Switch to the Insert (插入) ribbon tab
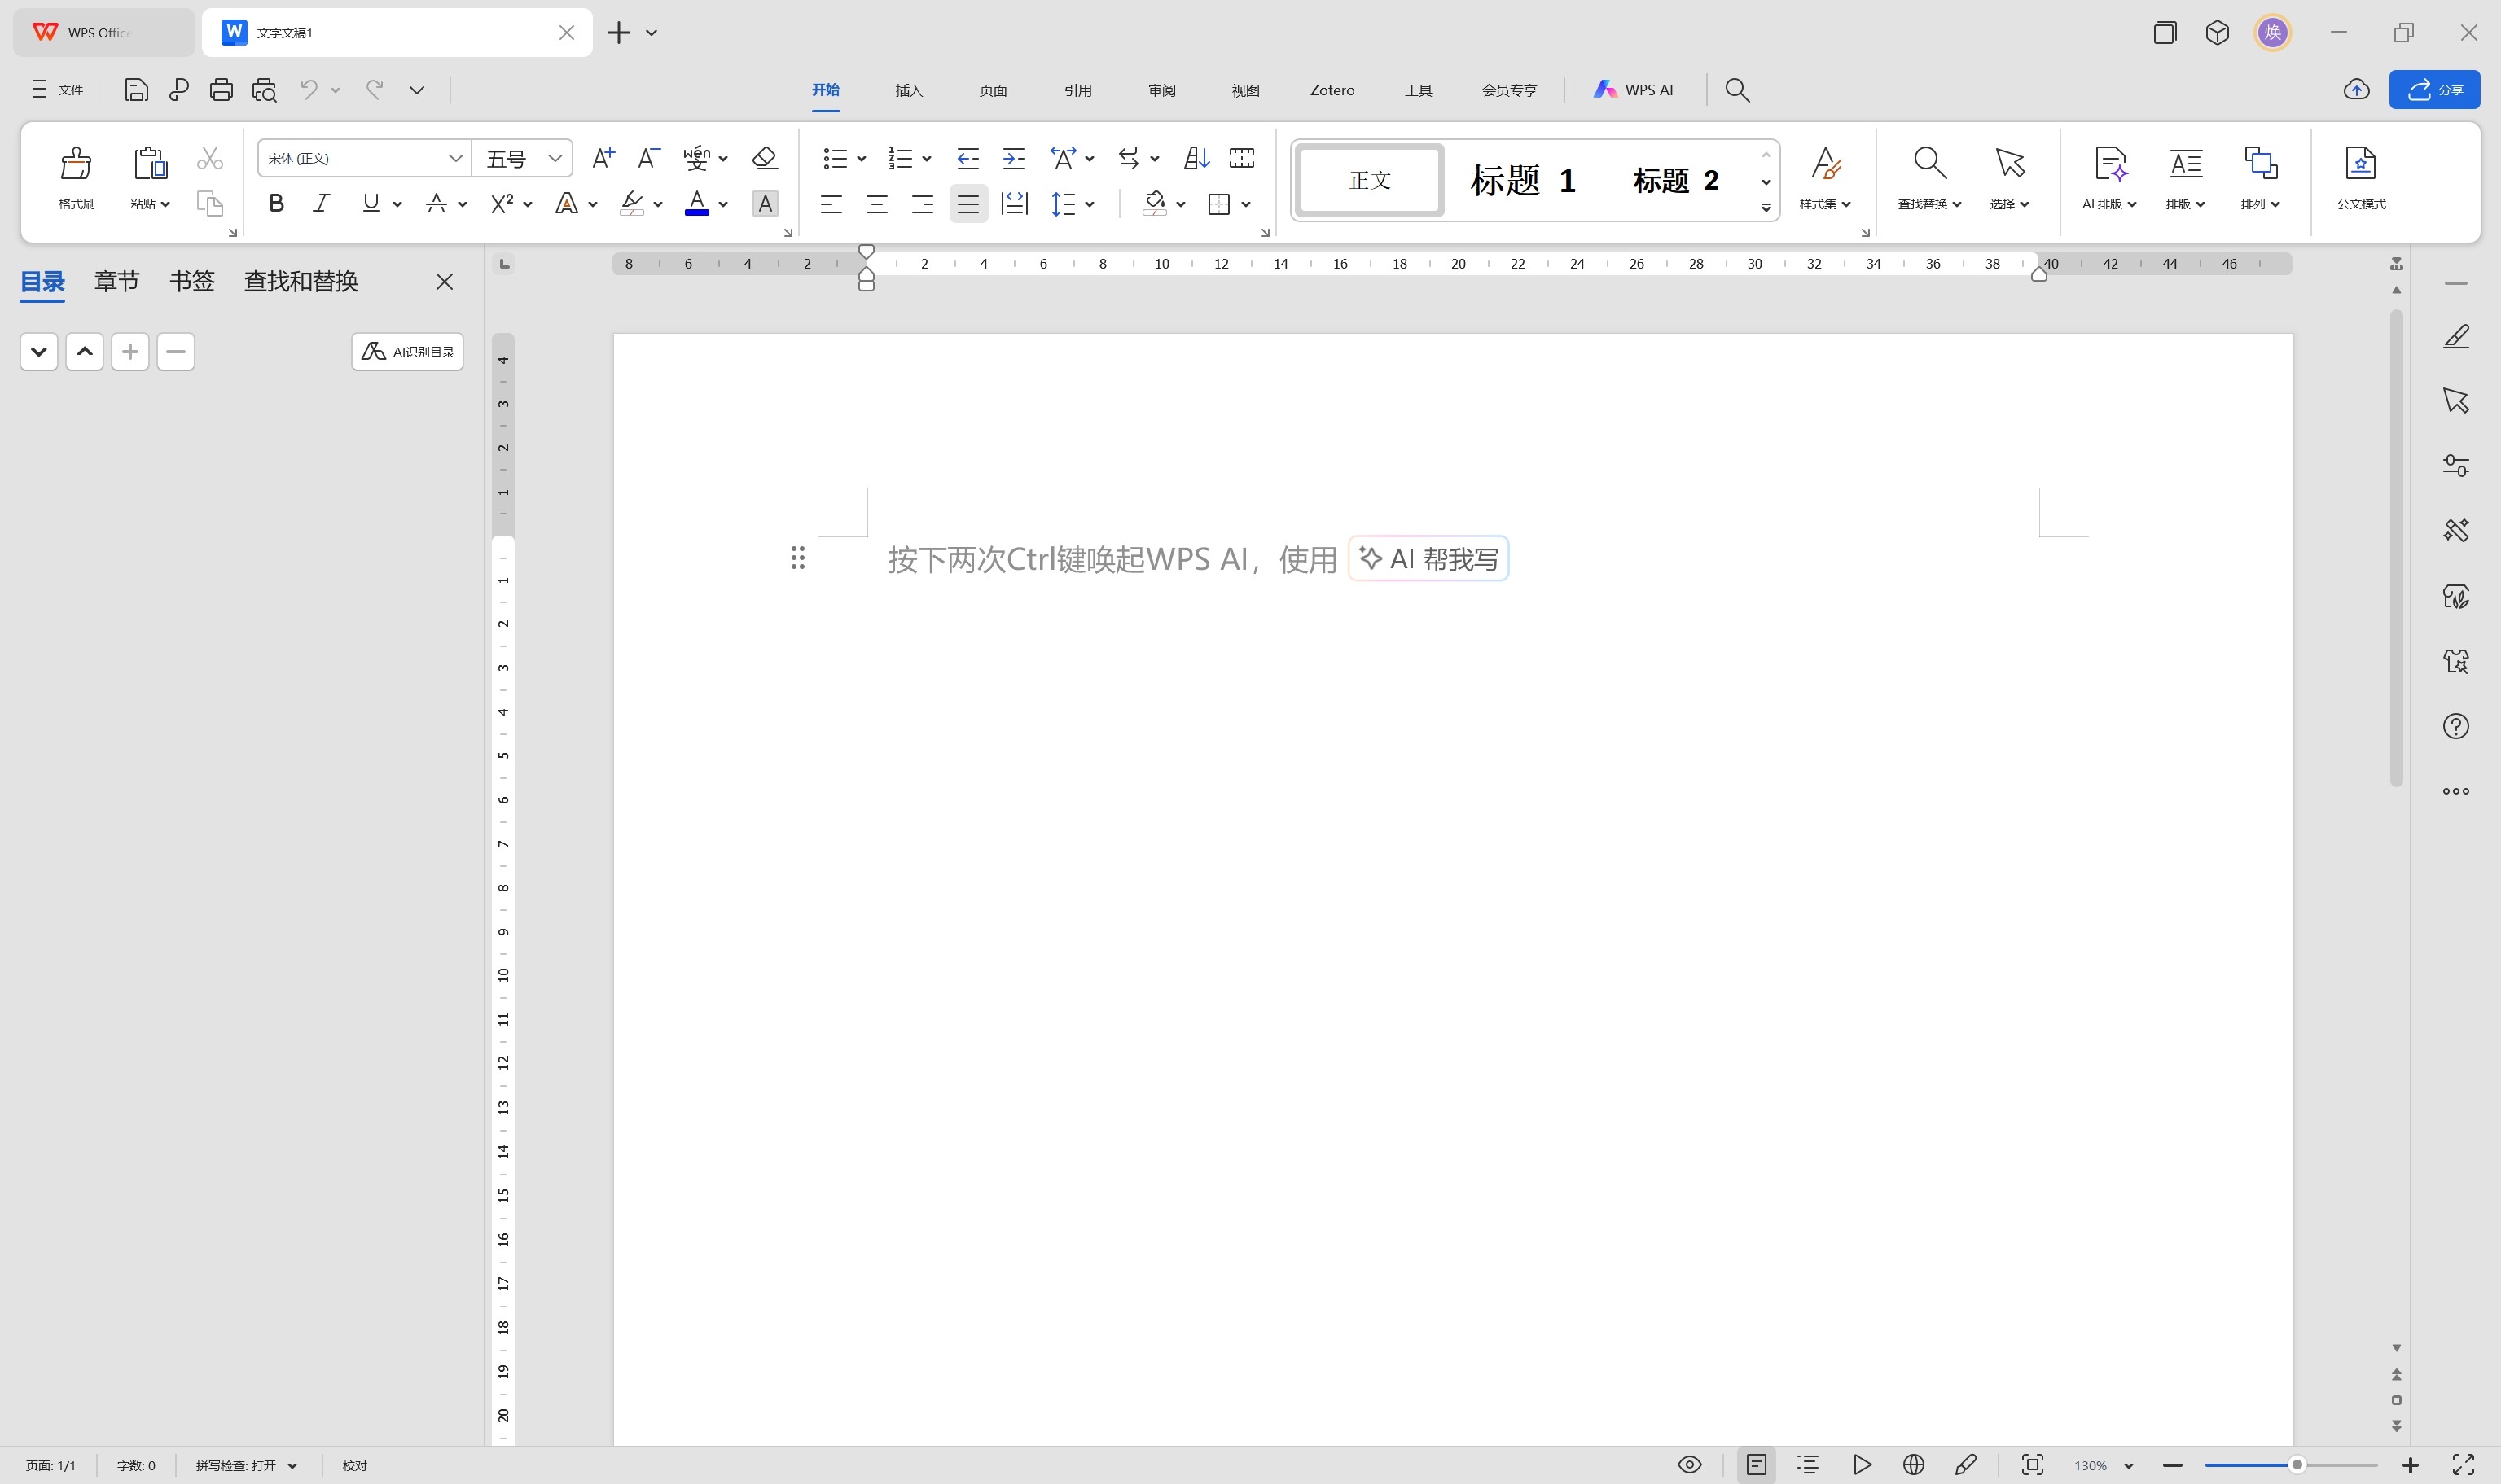Viewport: 2501px width, 1484px height. [x=908, y=90]
